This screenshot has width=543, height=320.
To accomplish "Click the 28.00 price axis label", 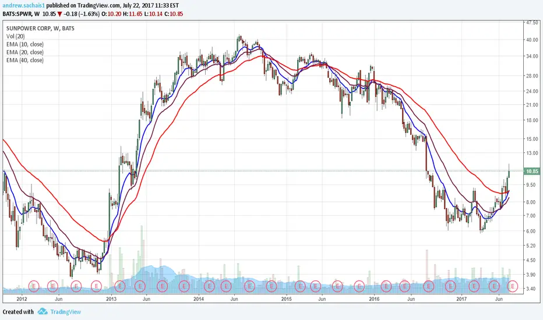I will click(x=532, y=76).
